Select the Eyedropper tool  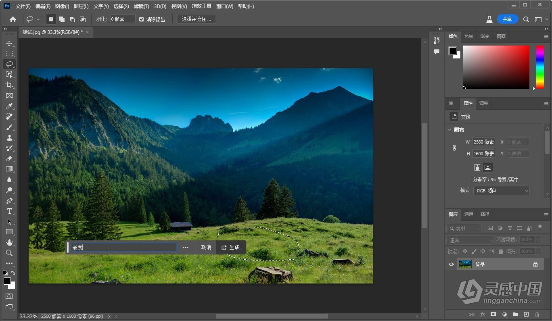point(9,106)
